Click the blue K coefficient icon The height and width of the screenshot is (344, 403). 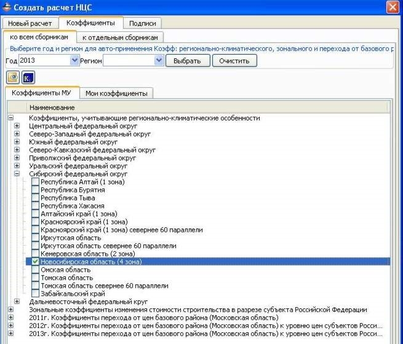pyautogui.click(x=27, y=77)
